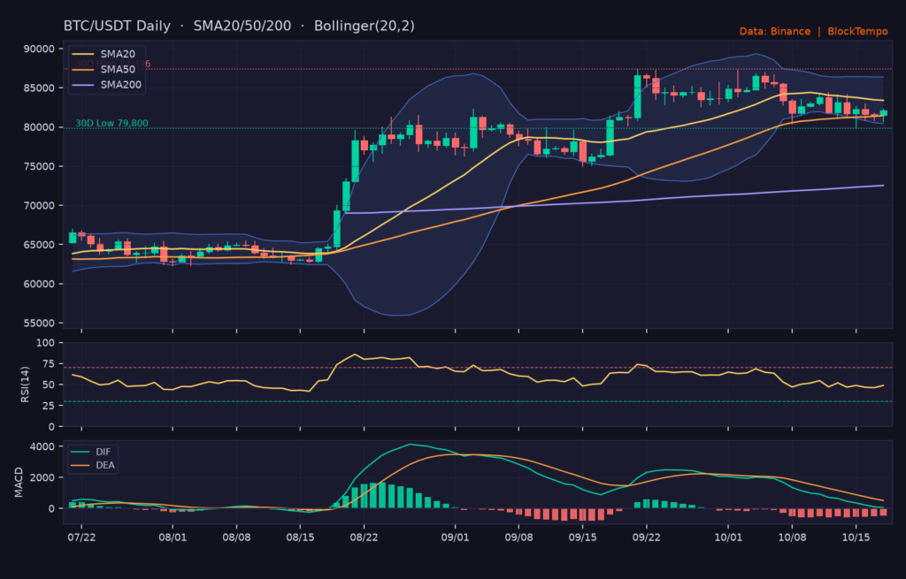Click the 70000 price axis label
This screenshot has height=579, width=906.
pyautogui.click(x=39, y=206)
